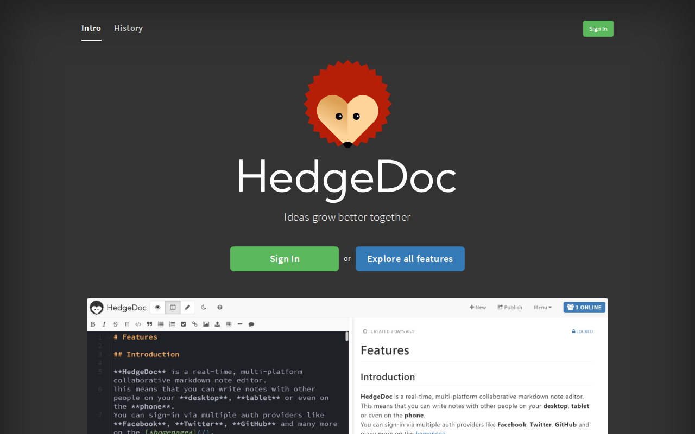Click the Italic formatting icon

104,324
